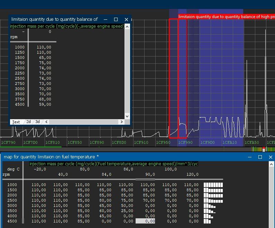Click right arrow of horizontal scrollbar

(121, 122)
